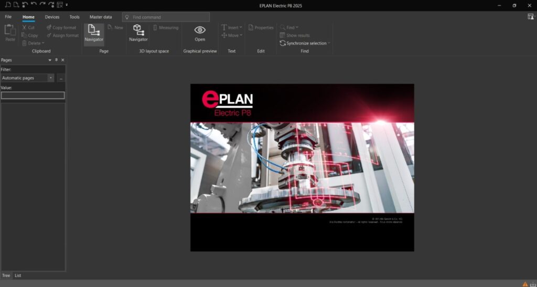Open the 3D layout space Navigator

pyautogui.click(x=138, y=33)
